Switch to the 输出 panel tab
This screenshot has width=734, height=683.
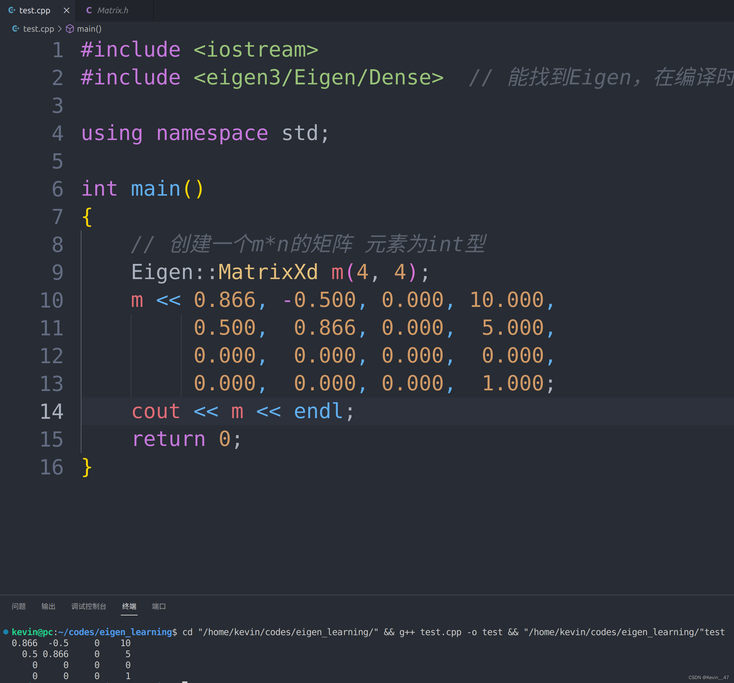click(x=48, y=606)
